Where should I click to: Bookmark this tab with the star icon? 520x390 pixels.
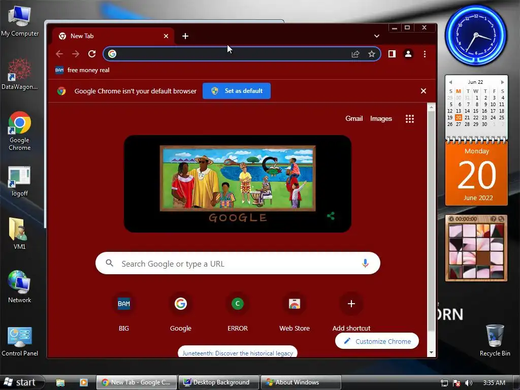coord(371,54)
